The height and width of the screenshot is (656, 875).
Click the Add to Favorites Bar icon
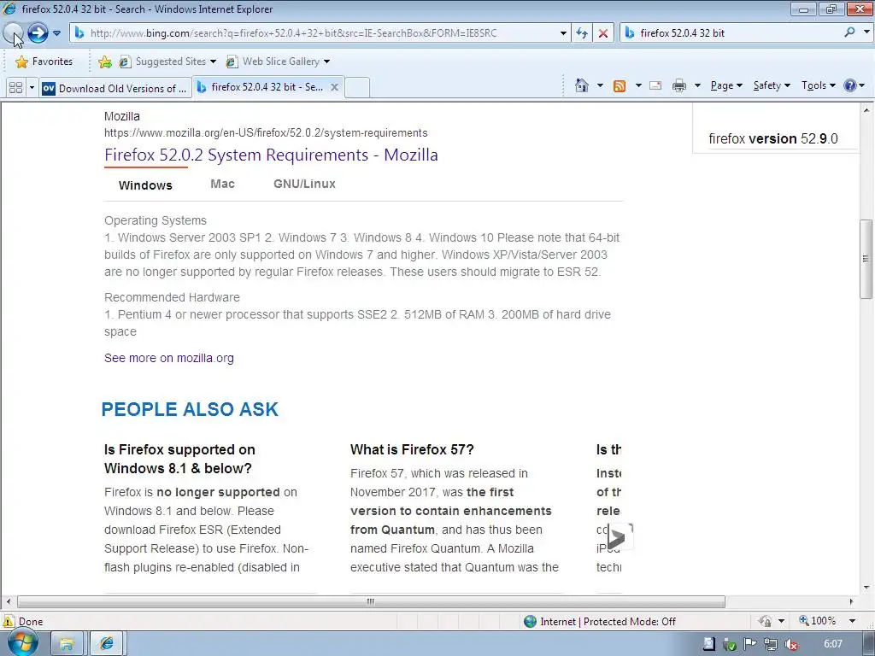[x=104, y=61]
